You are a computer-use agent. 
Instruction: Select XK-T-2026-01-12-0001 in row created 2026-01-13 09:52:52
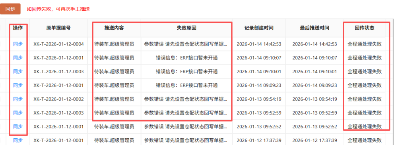(x=58, y=127)
